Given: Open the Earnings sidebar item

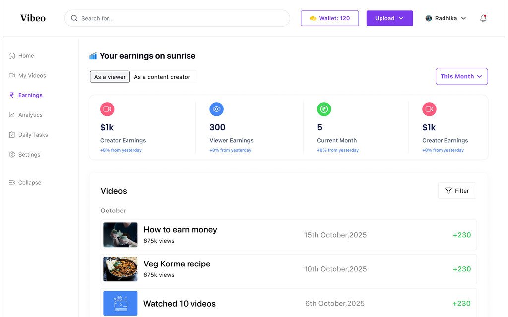Looking at the screenshot, I should tap(26, 95).
